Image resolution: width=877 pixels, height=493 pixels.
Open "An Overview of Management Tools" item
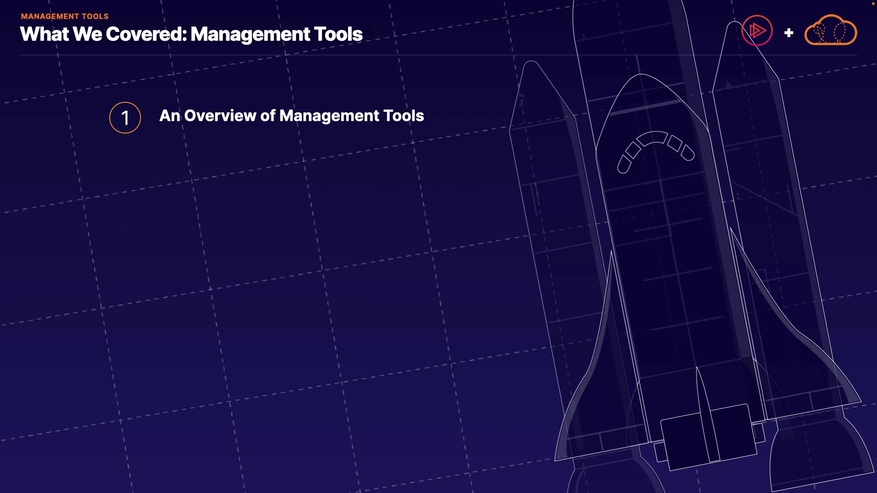point(291,116)
